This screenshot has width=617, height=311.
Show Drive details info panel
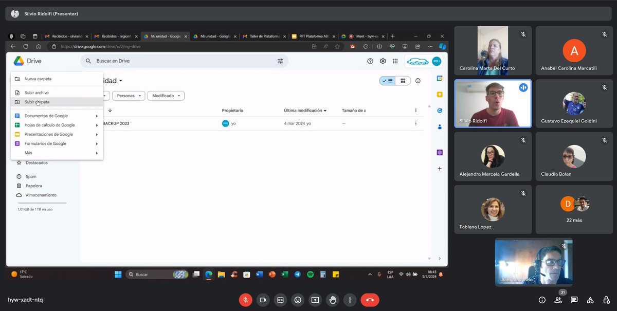418,81
